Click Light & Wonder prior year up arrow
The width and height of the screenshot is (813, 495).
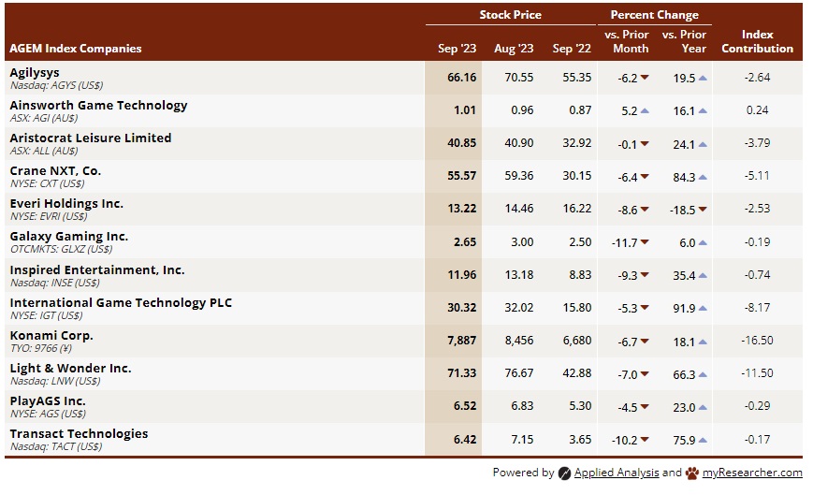[x=703, y=374]
